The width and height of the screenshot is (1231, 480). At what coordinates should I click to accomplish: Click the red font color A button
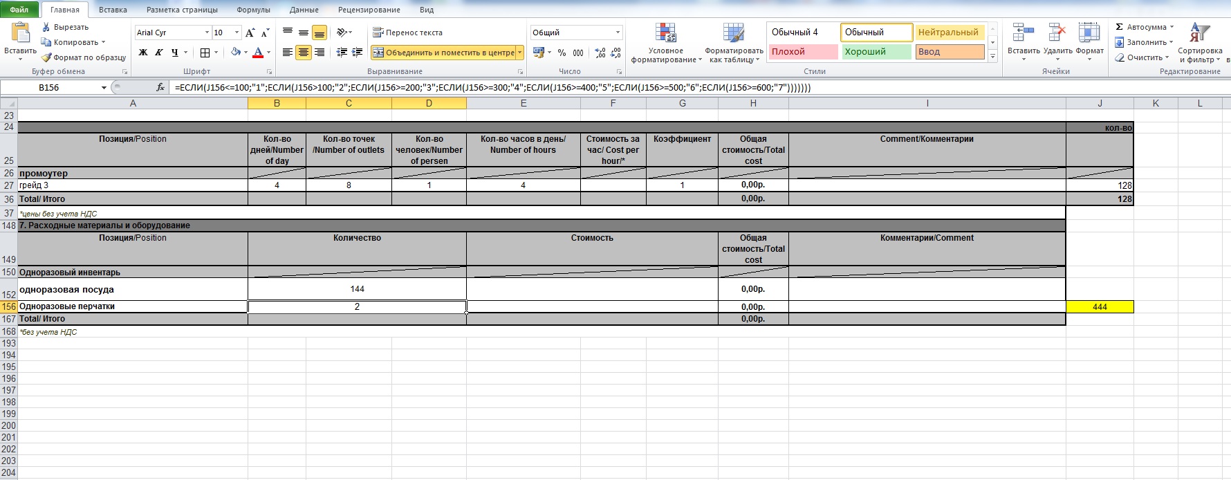(x=258, y=53)
